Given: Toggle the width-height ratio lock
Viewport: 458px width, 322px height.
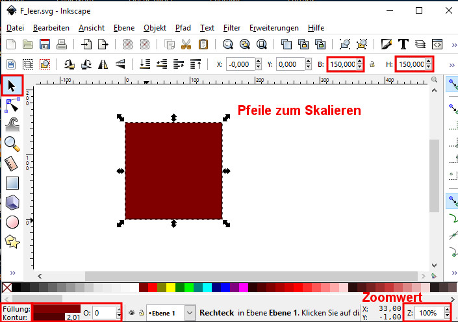Looking at the screenshot, I should click(x=372, y=64).
